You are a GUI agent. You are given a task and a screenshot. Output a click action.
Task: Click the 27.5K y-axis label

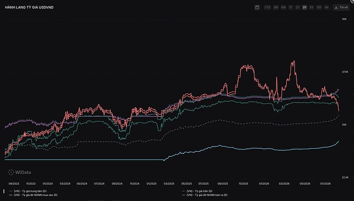[x=345, y=72]
